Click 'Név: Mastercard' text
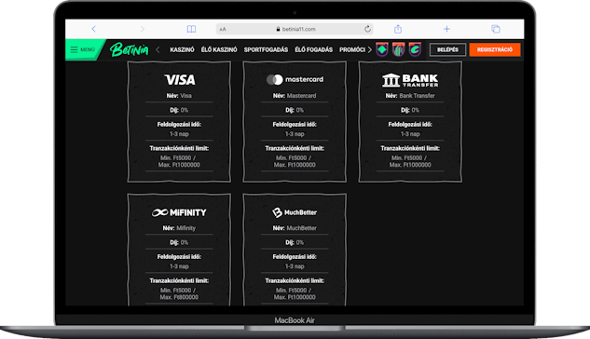The width and height of the screenshot is (590, 339). (295, 96)
